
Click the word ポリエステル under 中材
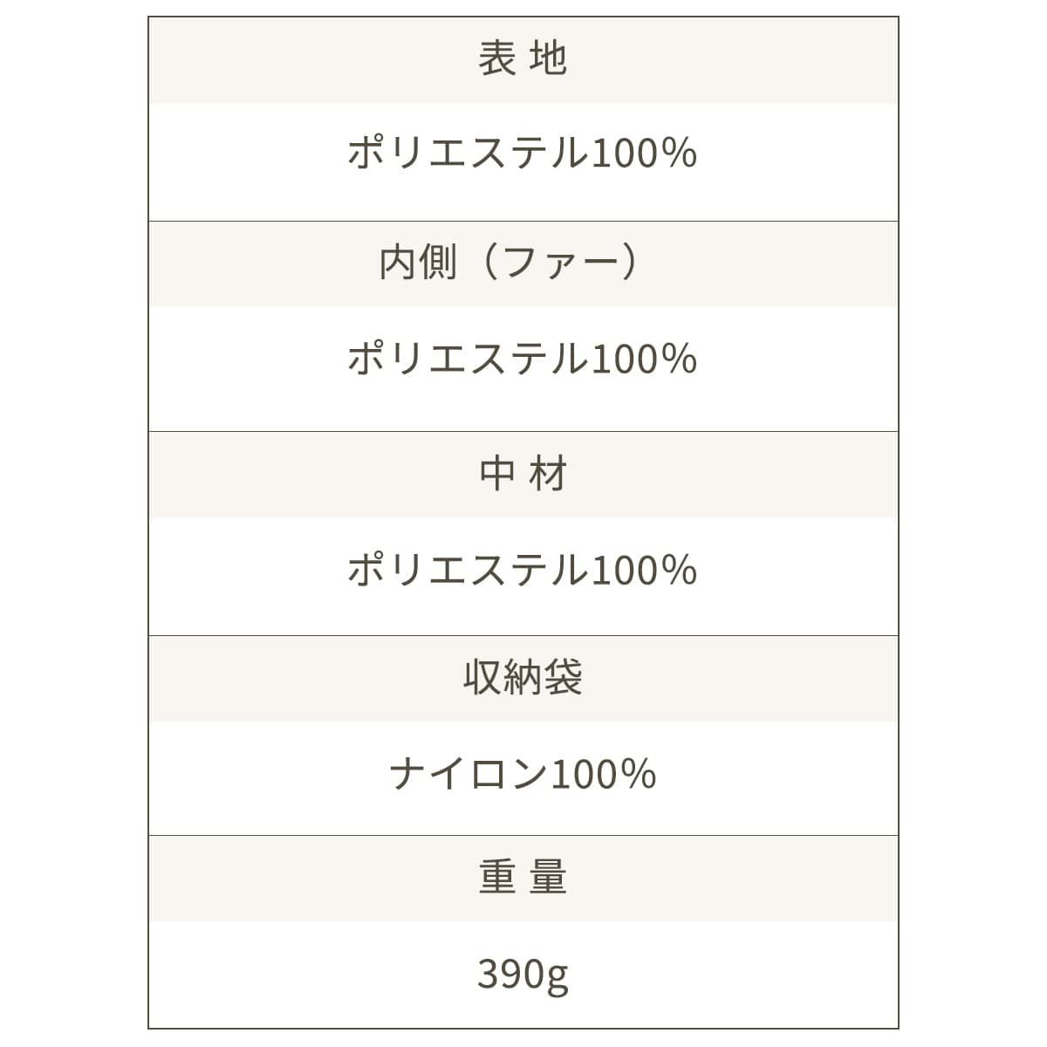point(469,571)
